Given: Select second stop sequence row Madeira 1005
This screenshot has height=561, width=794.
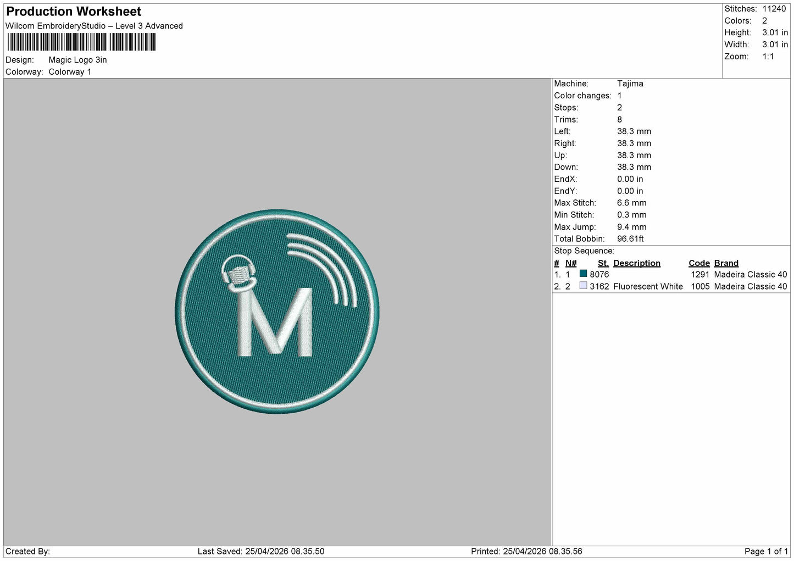Looking at the screenshot, I should pyautogui.click(x=671, y=286).
